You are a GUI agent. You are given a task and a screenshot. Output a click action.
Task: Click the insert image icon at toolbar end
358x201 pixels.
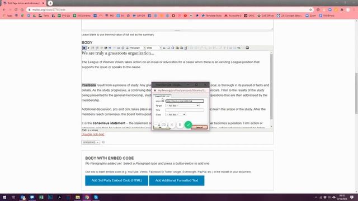(x=247, y=48)
